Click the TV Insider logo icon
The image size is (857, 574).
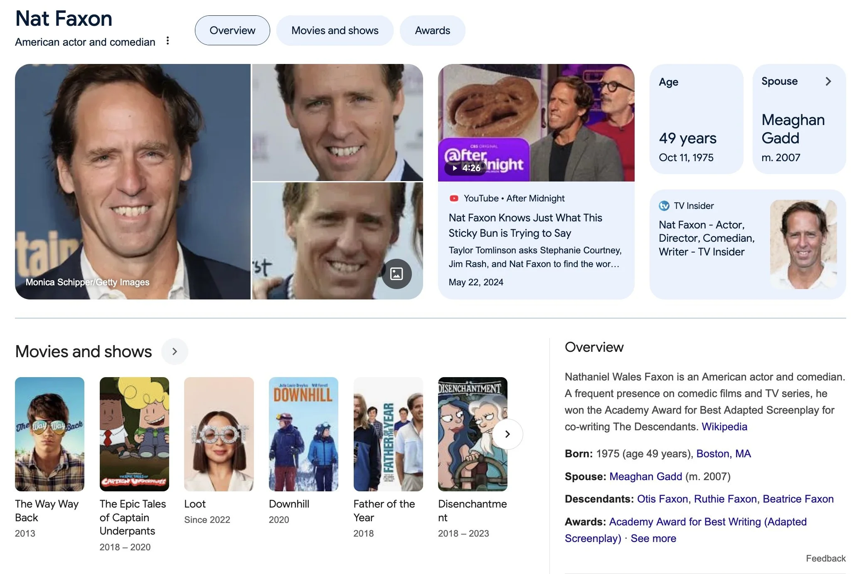tap(664, 206)
